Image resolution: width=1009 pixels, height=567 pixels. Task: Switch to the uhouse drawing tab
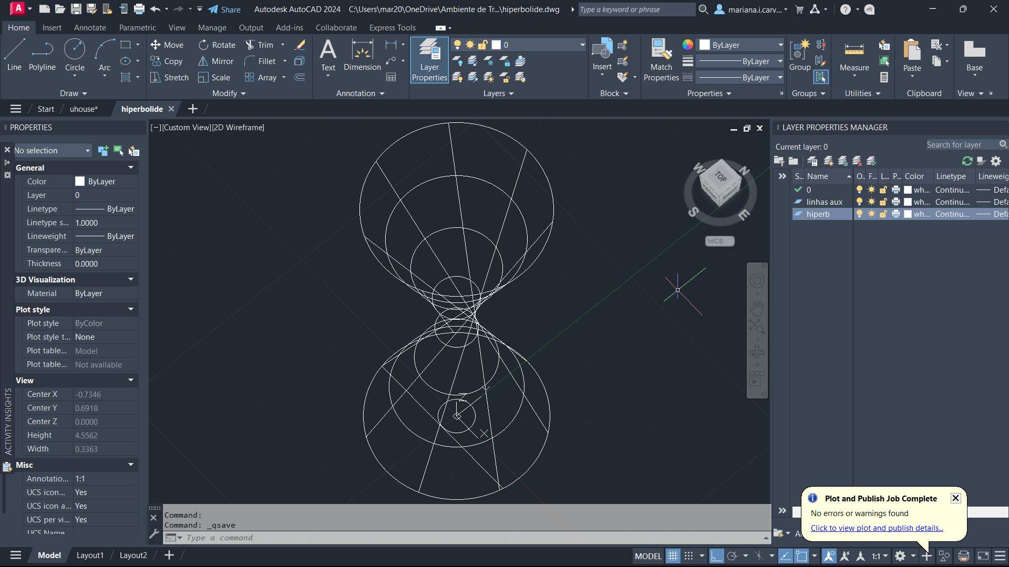(84, 109)
